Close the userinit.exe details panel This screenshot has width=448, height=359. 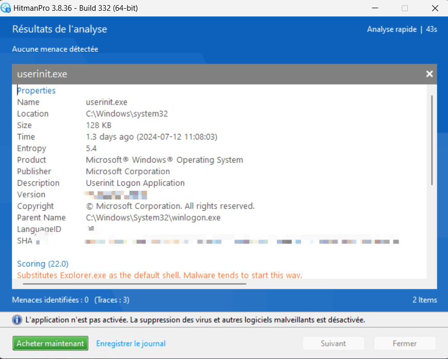pos(429,74)
